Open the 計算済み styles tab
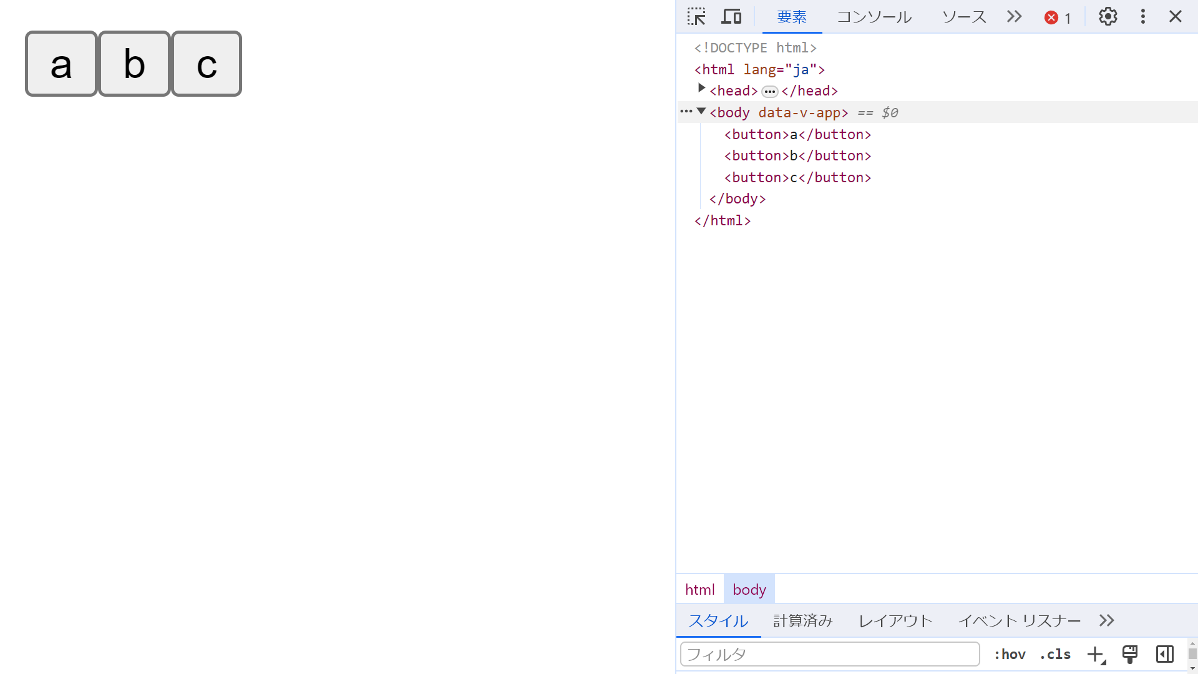The image size is (1198, 674). (x=803, y=620)
